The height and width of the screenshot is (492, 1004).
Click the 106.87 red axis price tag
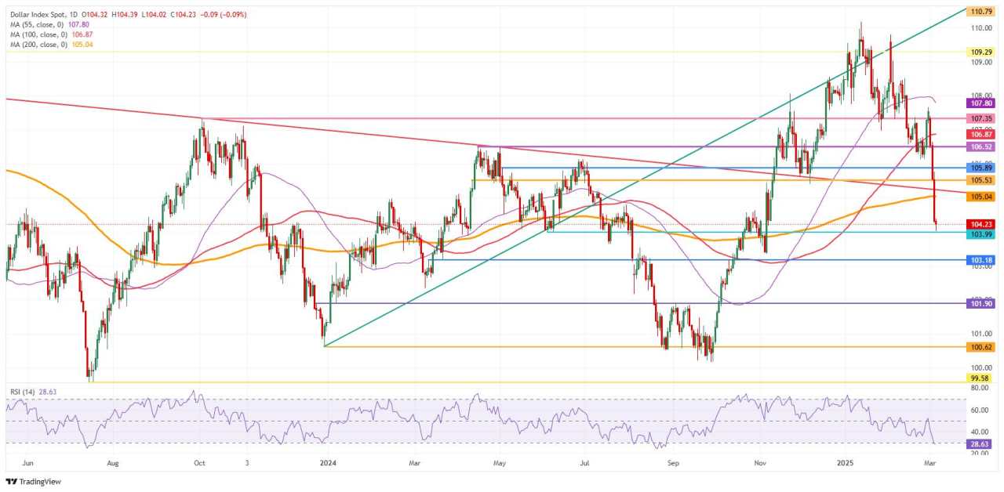point(982,135)
